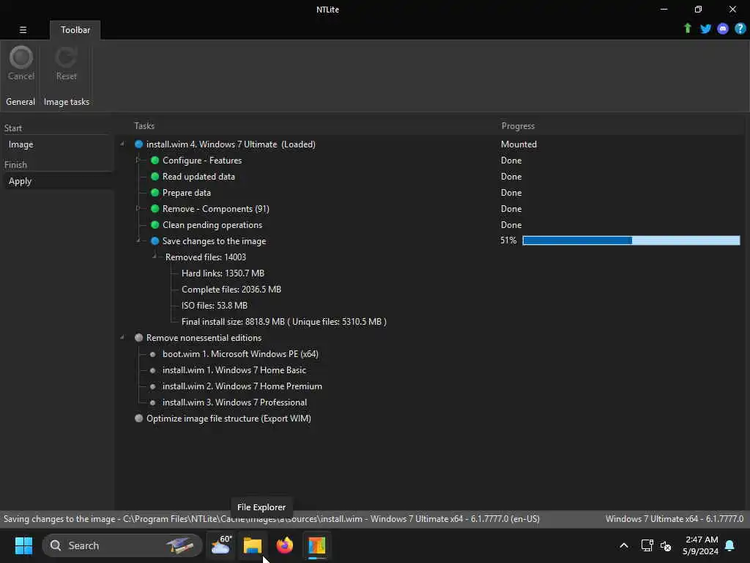Open the Apply page in sidebar
This screenshot has width=750, height=563.
point(20,181)
